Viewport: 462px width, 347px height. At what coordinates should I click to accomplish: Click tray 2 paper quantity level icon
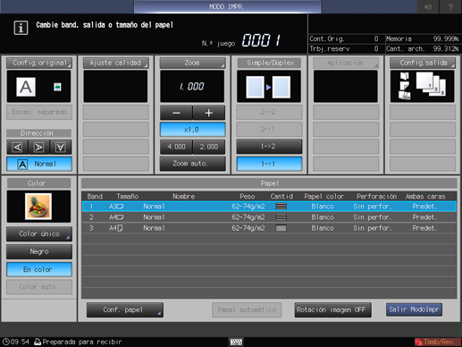click(281, 217)
